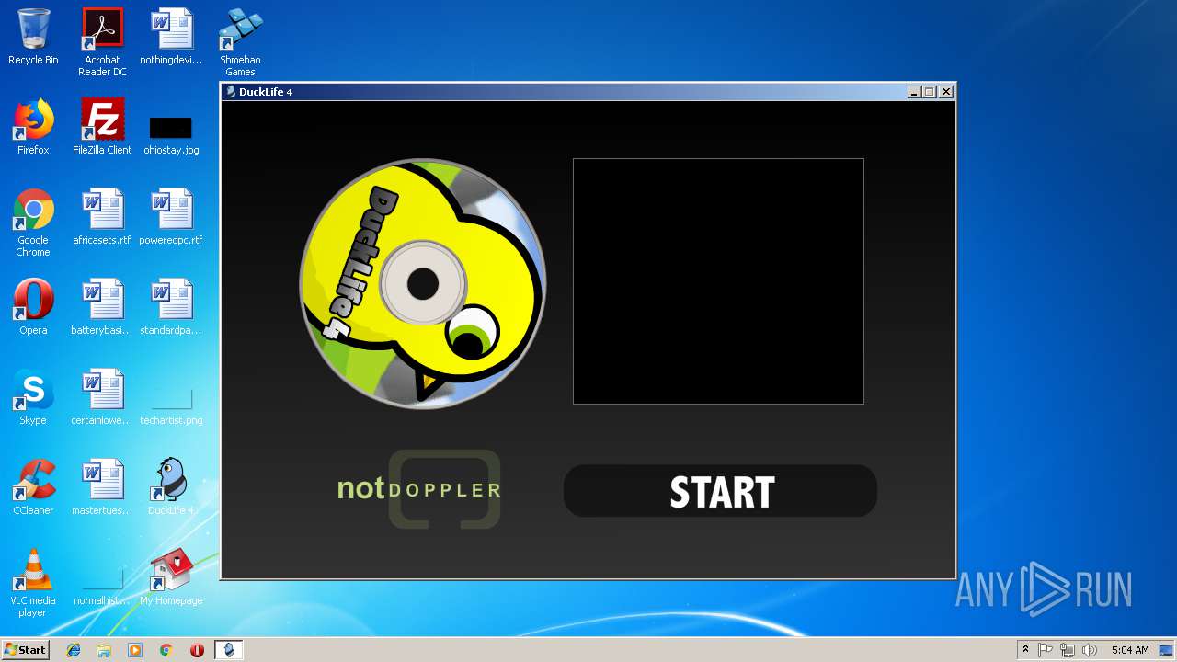
Task: Open network status tray icon
Action: pyautogui.click(x=1068, y=650)
